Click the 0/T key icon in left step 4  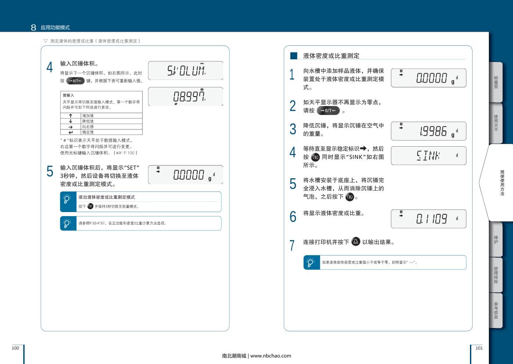point(75,81)
